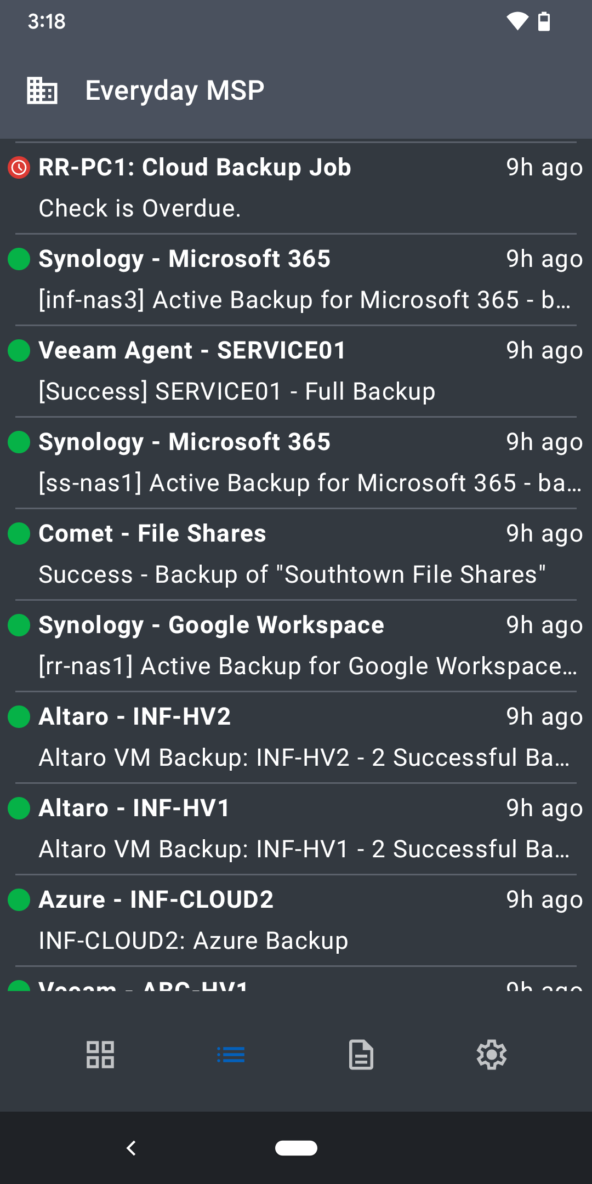Open RR-PC1: Cloud Backup Job entry
This screenshot has height=1184, width=592.
296,187
